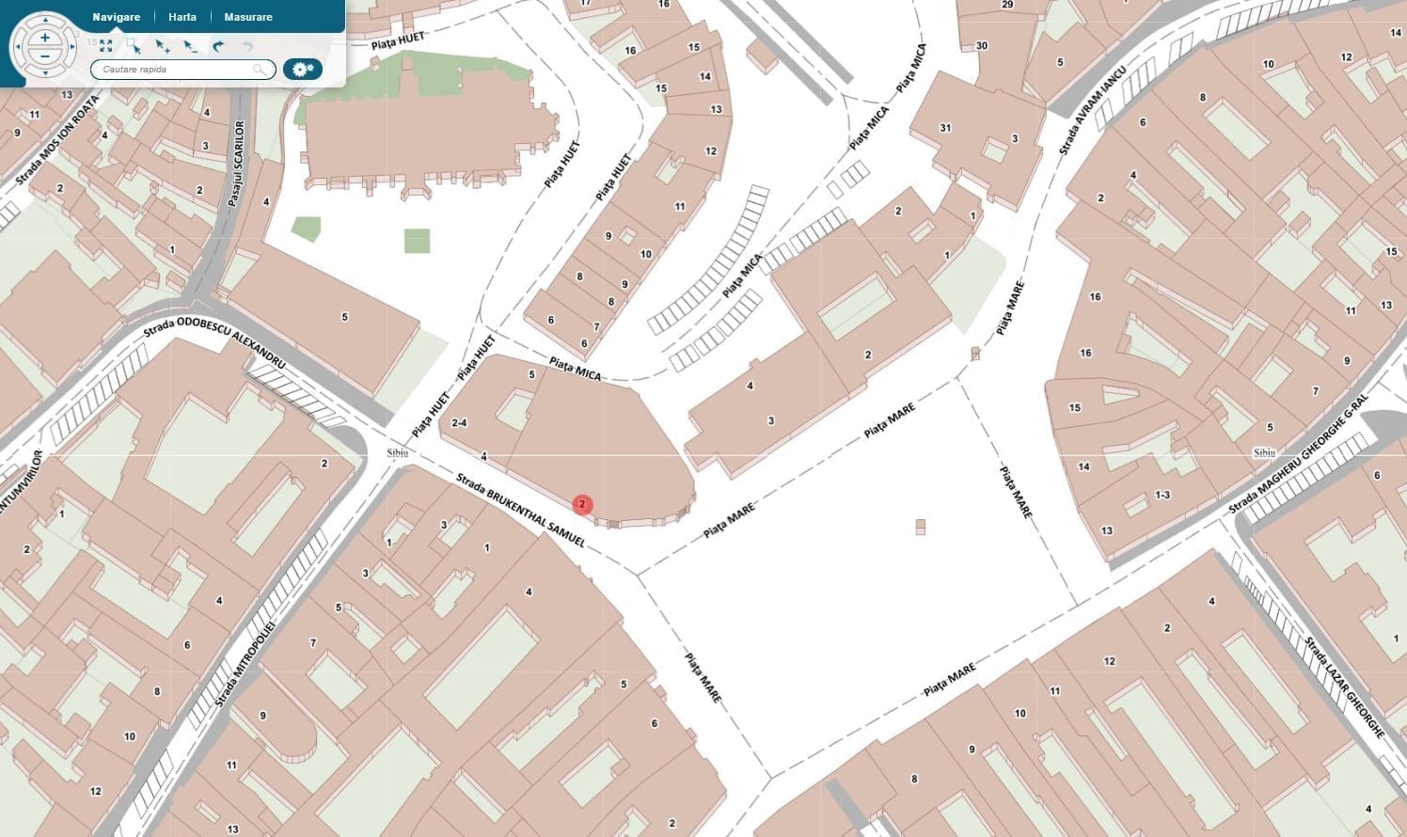Viewport: 1407px width, 837px height.
Task: Click building 5 on Strada Odobescu Alexandru
Action: tap(345, 317)
